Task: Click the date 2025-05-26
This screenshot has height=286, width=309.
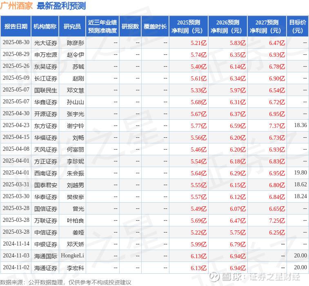Action: 16,66
